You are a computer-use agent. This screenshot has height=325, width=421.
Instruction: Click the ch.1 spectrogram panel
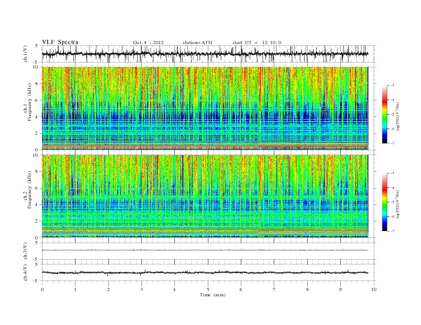coord(205,108)
